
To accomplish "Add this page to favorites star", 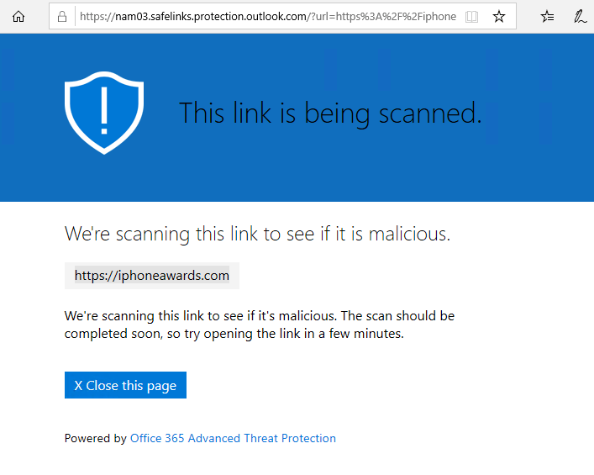I will click(x=499, y=17).
